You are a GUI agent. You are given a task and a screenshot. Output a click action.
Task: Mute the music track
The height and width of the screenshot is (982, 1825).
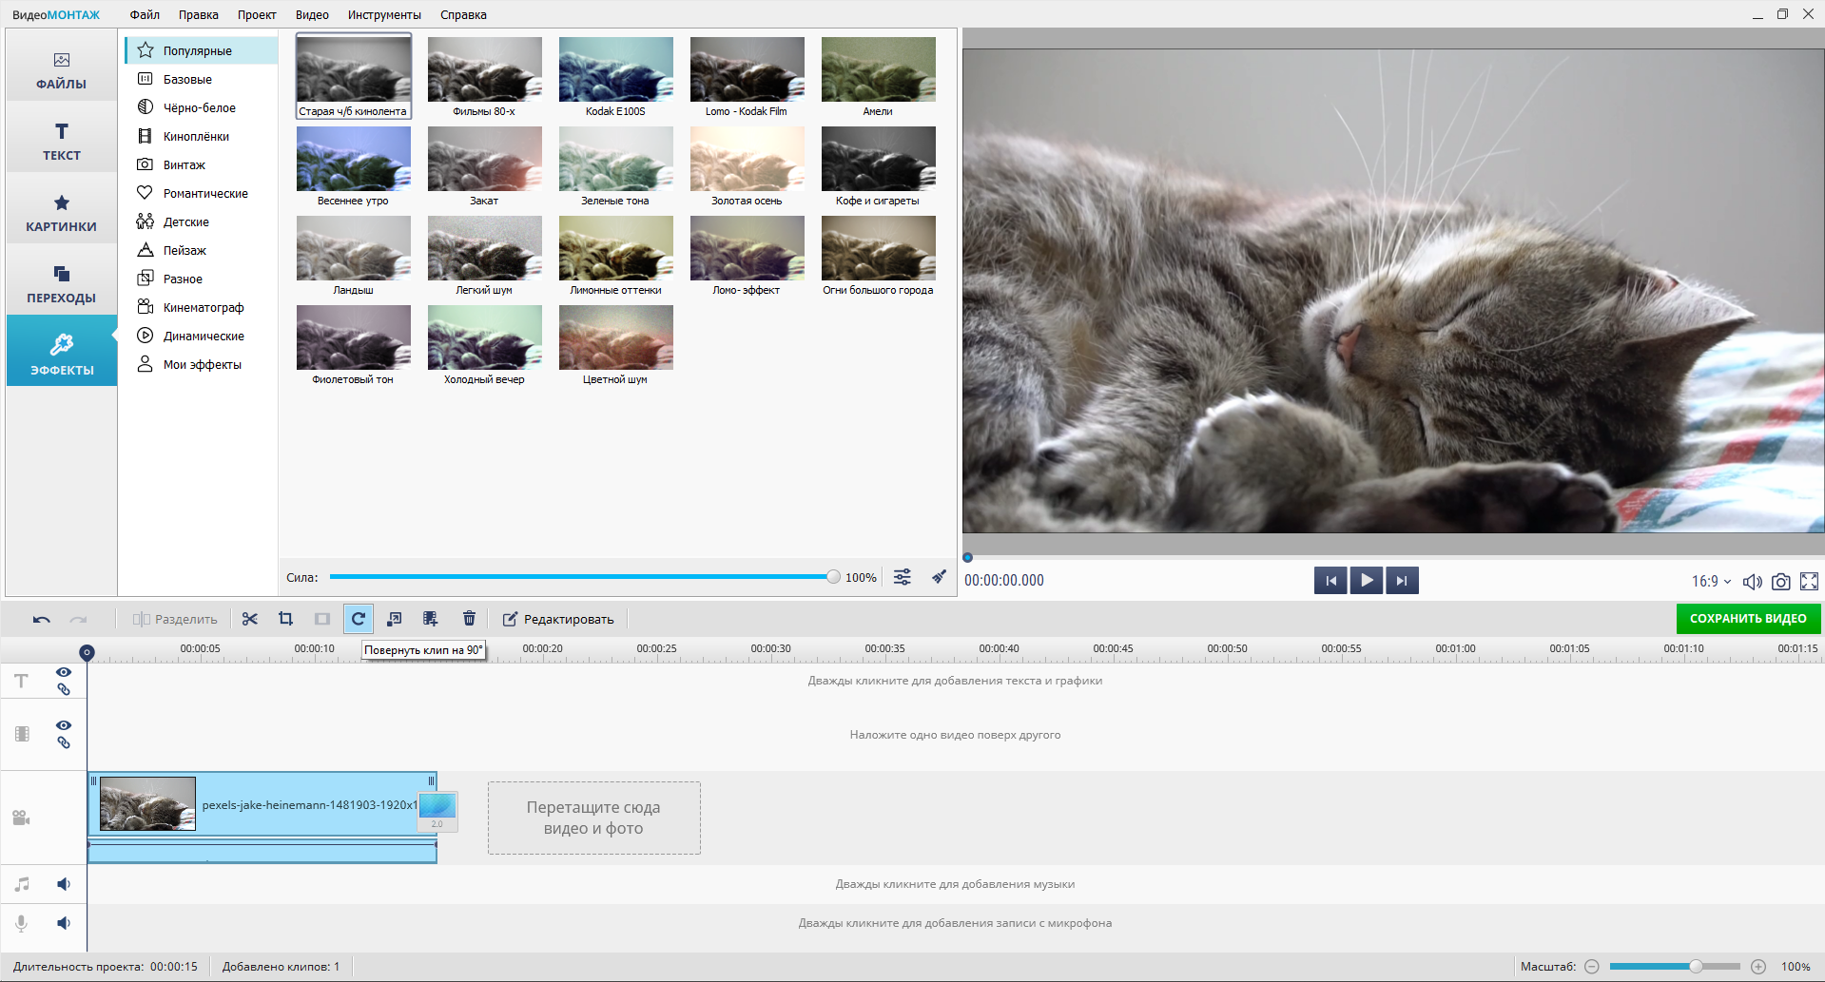[x=64, y=884]
